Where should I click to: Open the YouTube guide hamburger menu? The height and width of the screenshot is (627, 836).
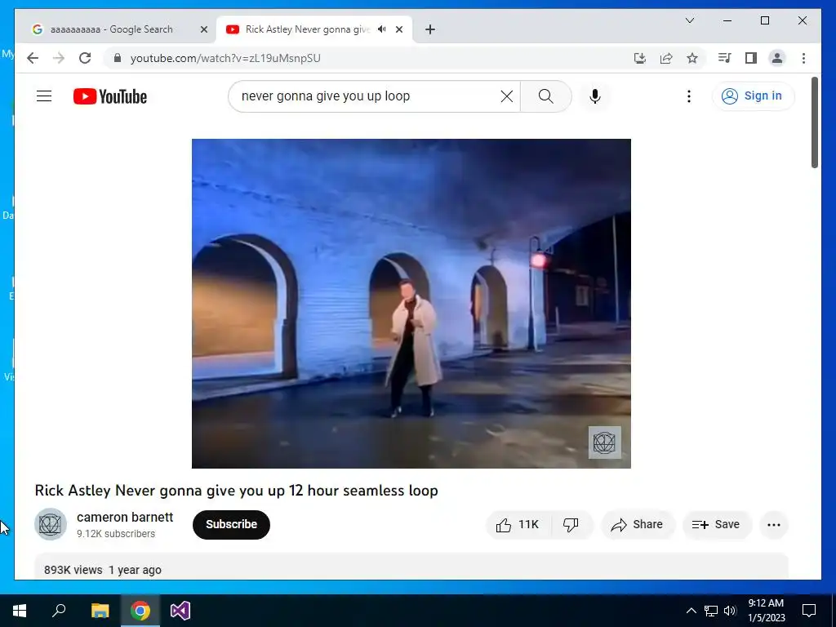pyautogui.click(x=44, y=96)
